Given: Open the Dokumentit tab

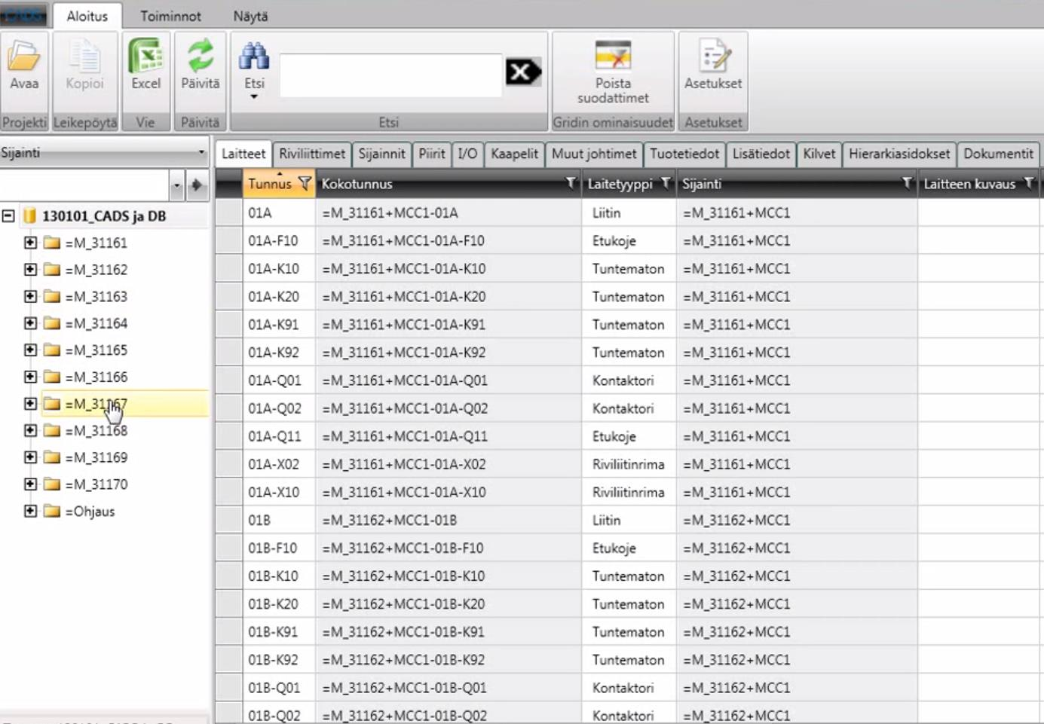Looking at the screenshot, I should click(998, 154).
